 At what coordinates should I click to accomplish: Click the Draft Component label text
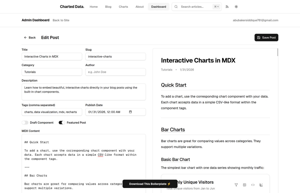(42, 123)
